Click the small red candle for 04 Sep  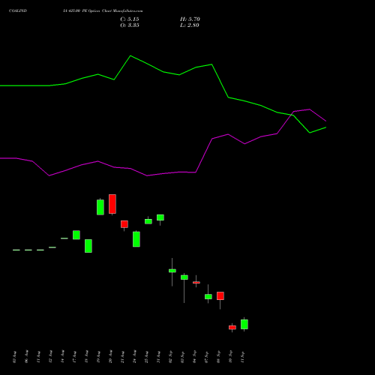[196, 283]
